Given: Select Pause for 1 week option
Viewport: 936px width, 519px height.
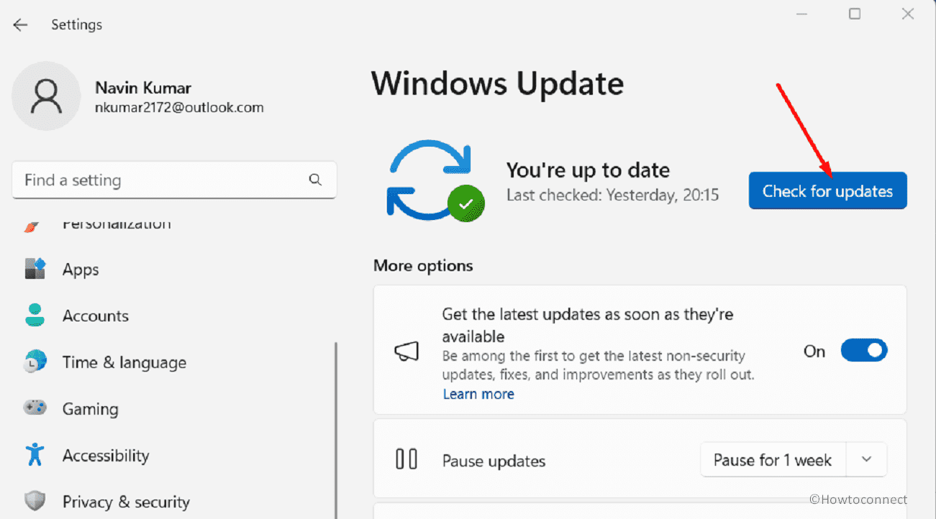Looking at the screenshot, I should [772, 460].
